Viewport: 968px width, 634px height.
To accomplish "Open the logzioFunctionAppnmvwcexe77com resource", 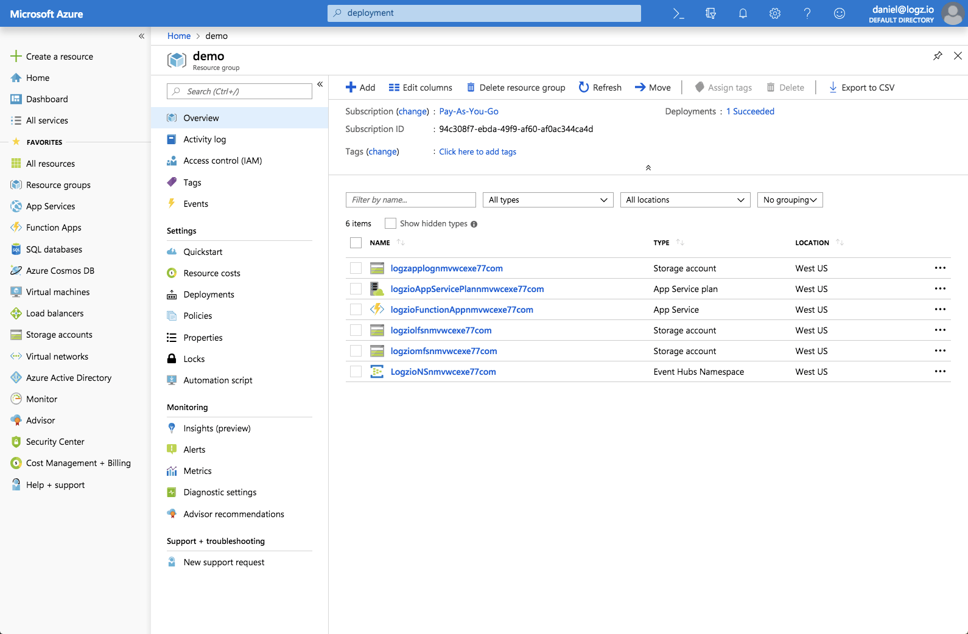I will tap(461, 310).
